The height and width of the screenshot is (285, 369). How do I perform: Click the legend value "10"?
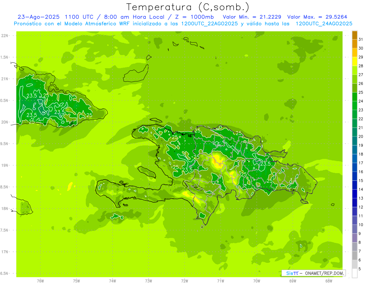(x=361, y=225)
